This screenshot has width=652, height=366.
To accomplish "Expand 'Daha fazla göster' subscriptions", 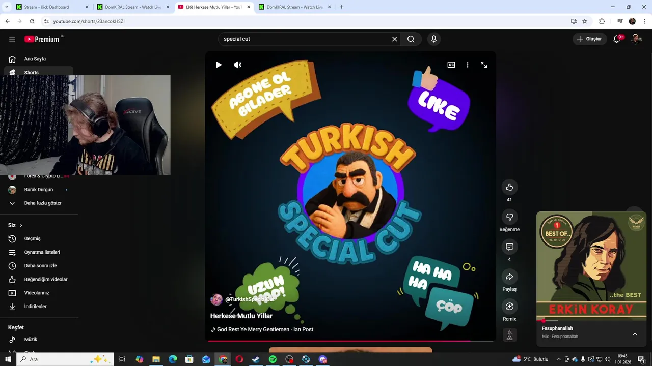I will coord(39,203).
